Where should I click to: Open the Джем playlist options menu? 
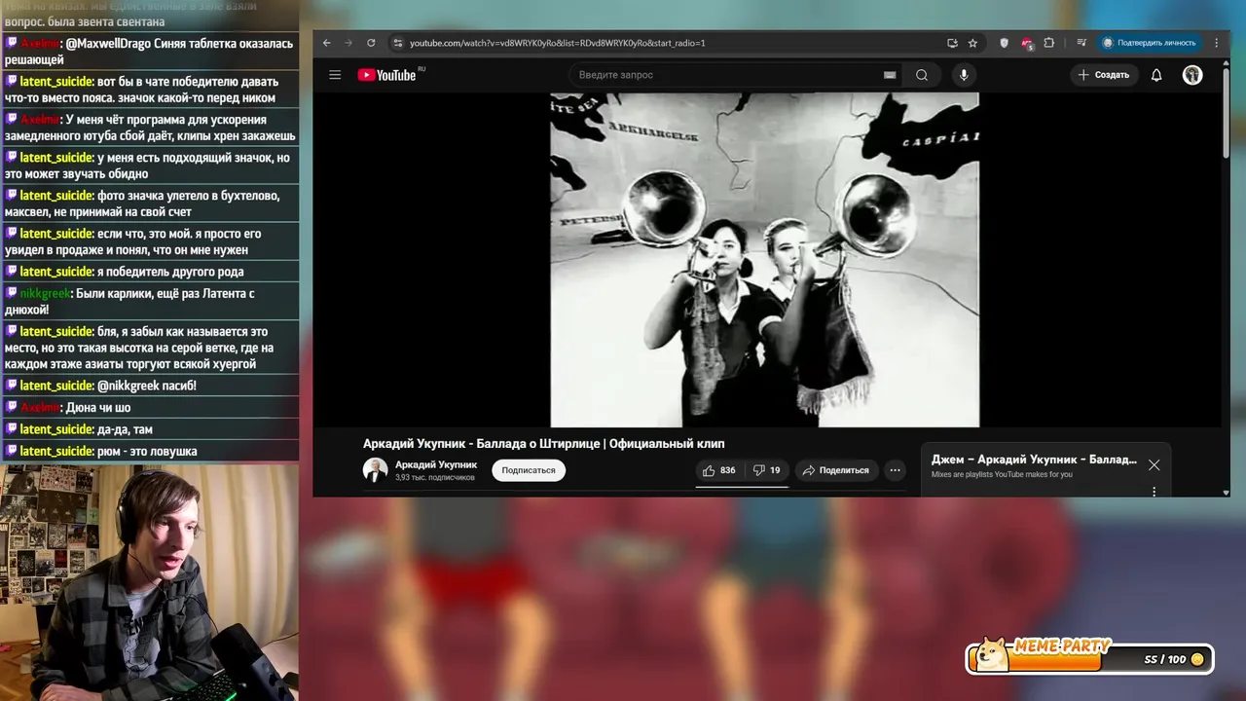pos(1154,492)
